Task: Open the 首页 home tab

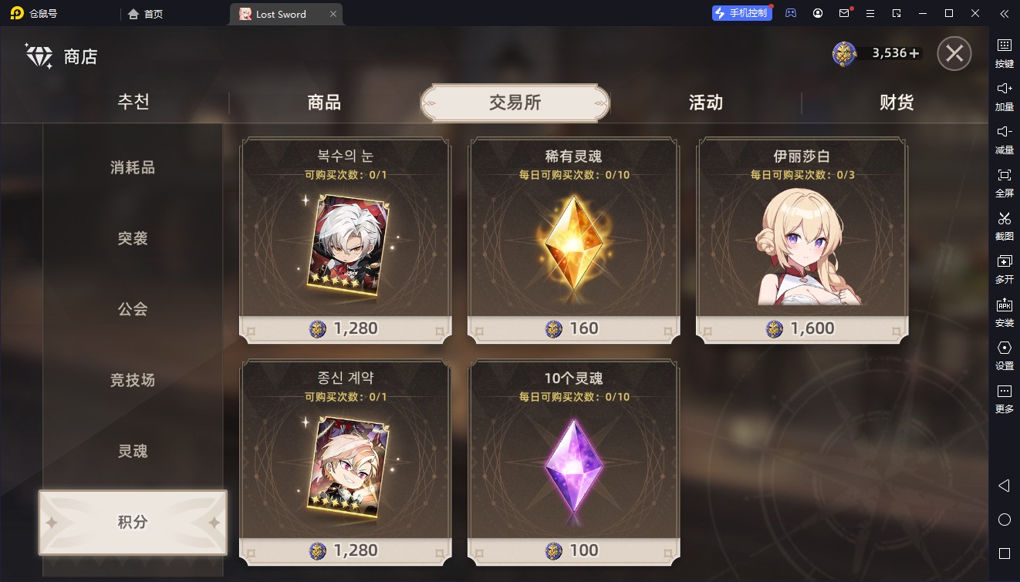Action: pos(146,14)
